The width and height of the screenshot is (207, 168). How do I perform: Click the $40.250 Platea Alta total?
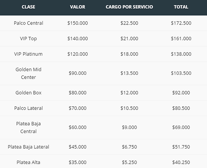181,162
